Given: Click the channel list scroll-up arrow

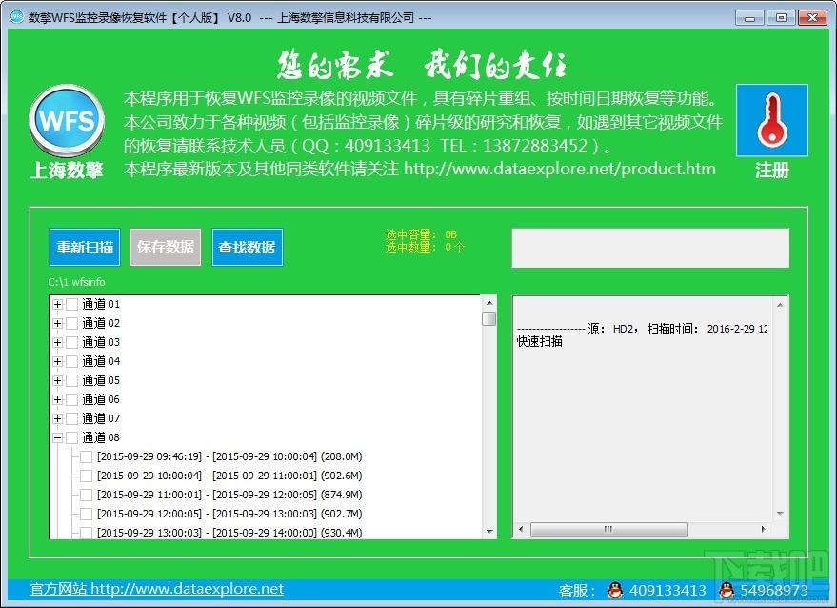Looking at the screenshot, I should (488, 303).
